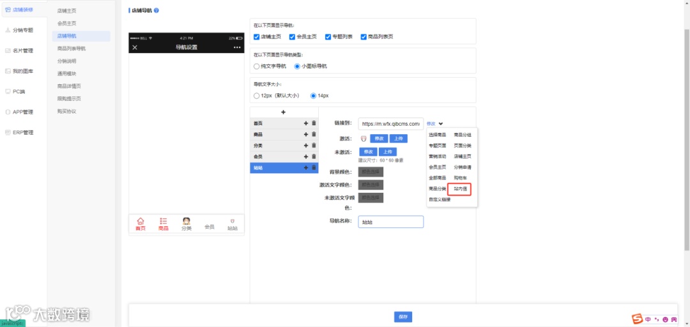
Task: Click 上传 button in the 激活 row
Action: coord(398,139)
